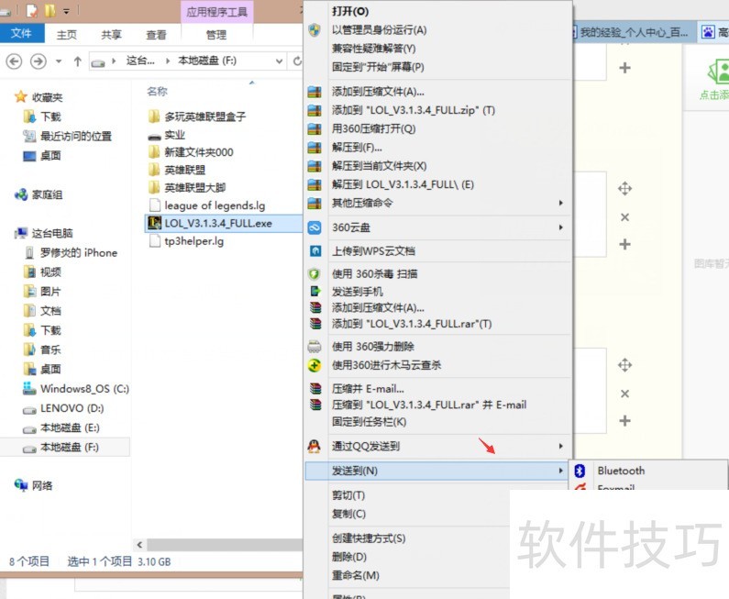
Task: Open the 音乐 folder in sidebar
Action: point(50,349)
